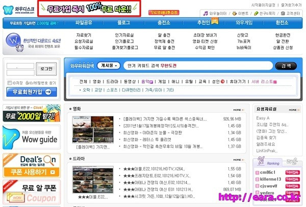Click the 와우디스크 logo
Screen dimensions: 306x207
19,10
